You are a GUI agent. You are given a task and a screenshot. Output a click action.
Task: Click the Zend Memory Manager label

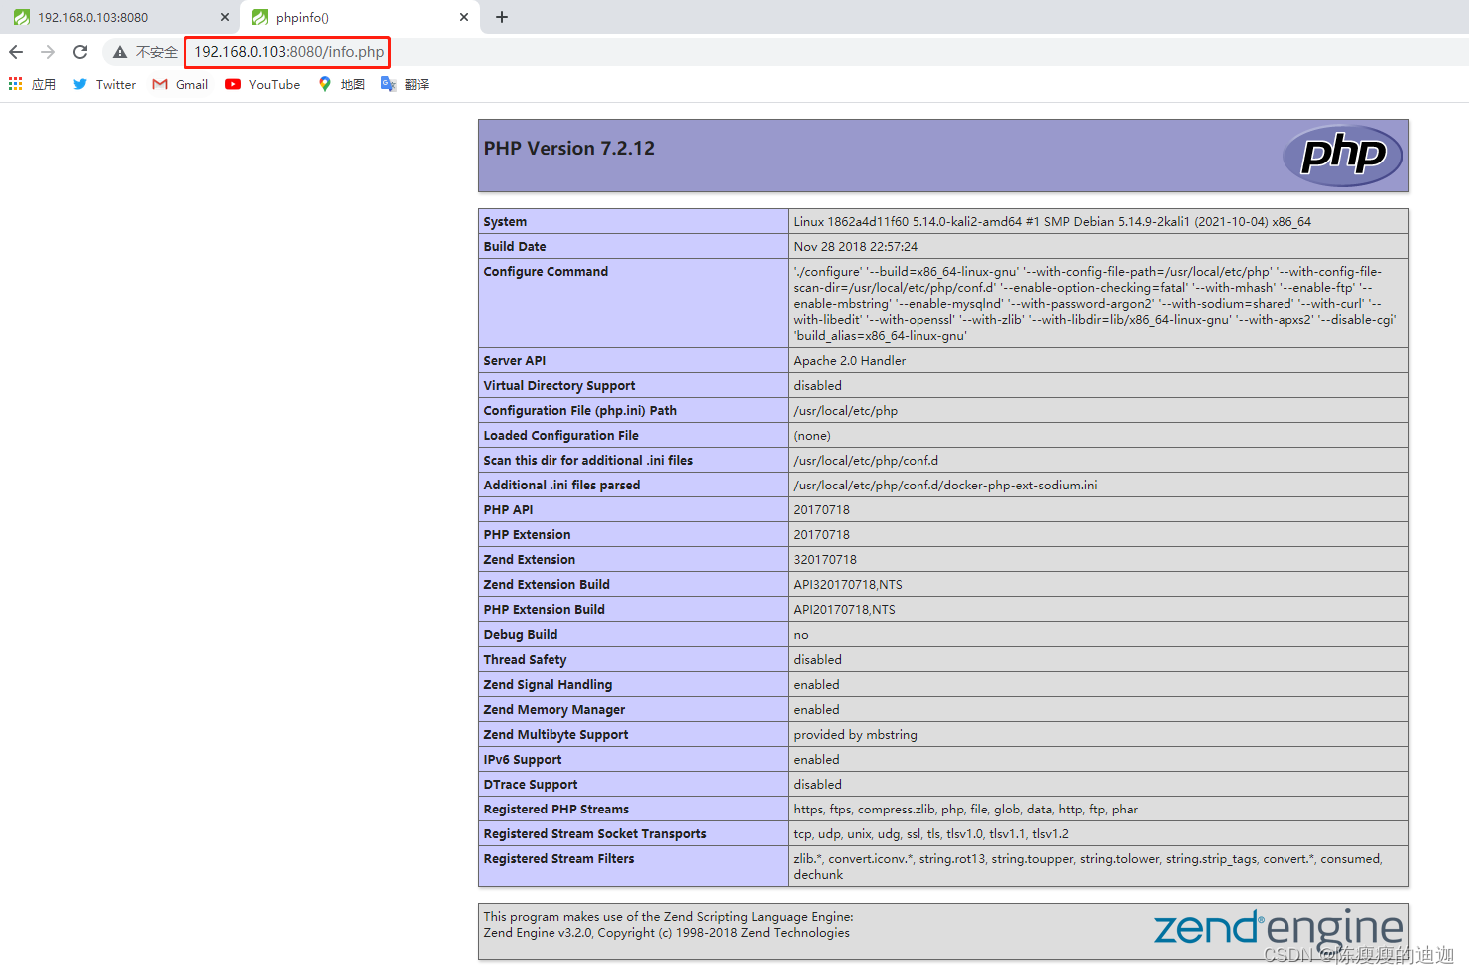tap(554, 709)
